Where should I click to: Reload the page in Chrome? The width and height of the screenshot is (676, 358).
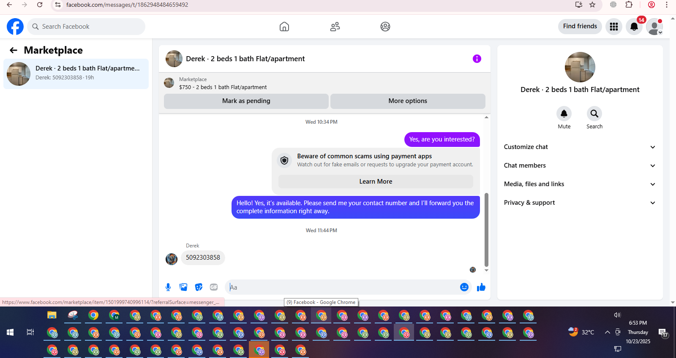[x=40, y=5]
